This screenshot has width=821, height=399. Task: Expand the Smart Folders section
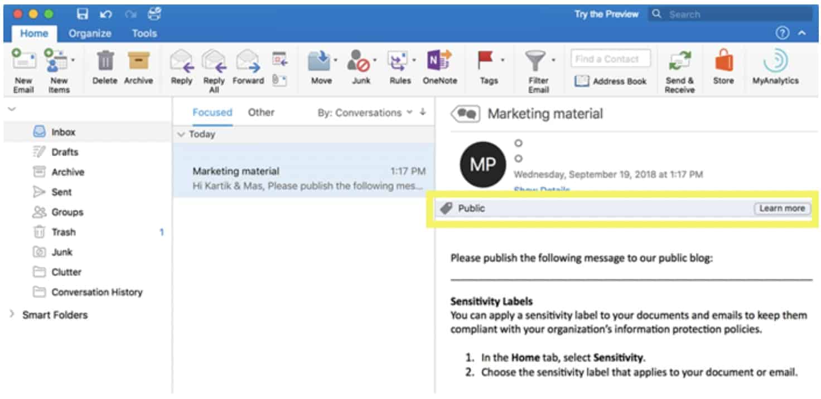coord(12,314)
